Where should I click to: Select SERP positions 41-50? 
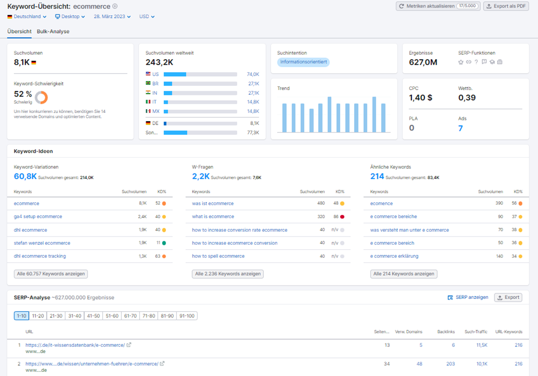pyautogui.click(x=93, y=316)
